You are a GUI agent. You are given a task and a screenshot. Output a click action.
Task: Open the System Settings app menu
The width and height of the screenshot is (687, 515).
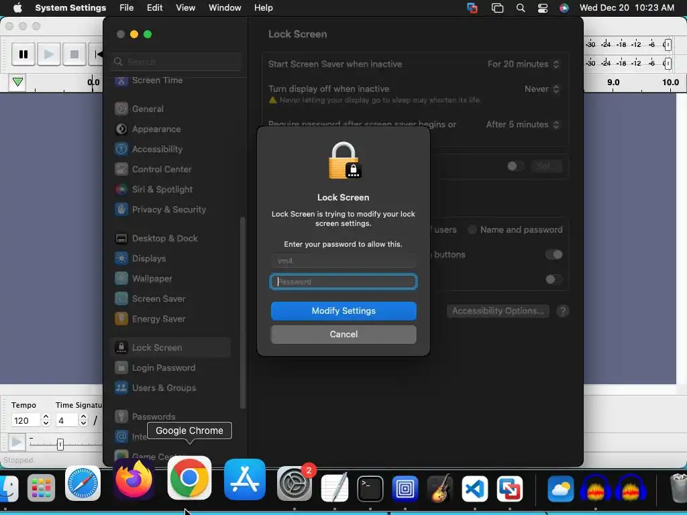click(x=70, y=7)
